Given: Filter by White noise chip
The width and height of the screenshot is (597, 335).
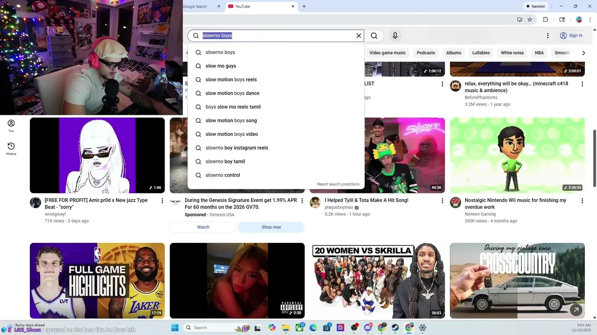Looking at the screenshot, I should point(512,53).
